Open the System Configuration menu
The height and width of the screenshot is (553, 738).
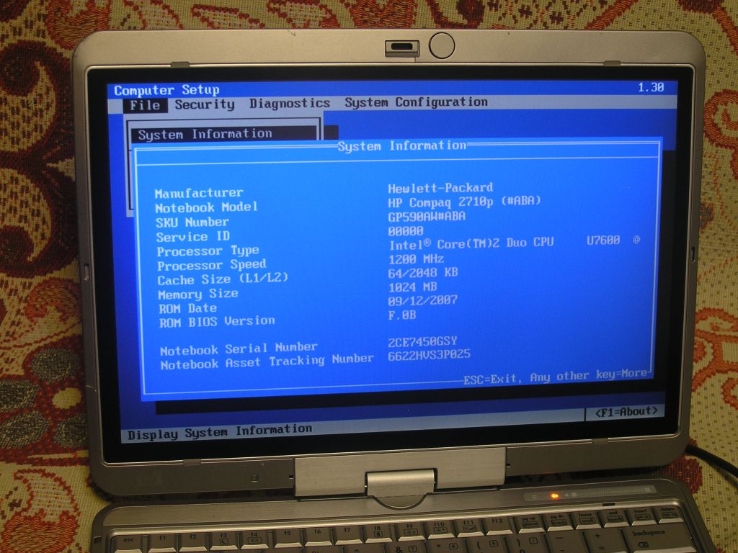(416, 102)
